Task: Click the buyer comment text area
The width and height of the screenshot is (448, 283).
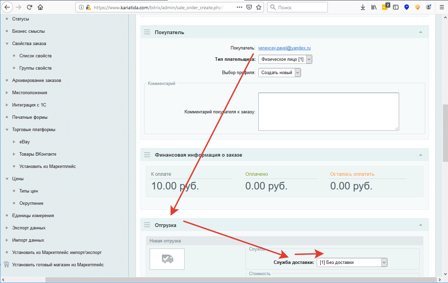Action: point(328,111)
